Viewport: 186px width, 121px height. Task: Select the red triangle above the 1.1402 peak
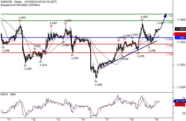point(142,20)
